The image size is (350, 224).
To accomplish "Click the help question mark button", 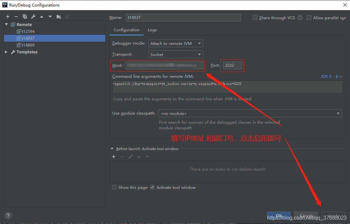I will [8, 216].
